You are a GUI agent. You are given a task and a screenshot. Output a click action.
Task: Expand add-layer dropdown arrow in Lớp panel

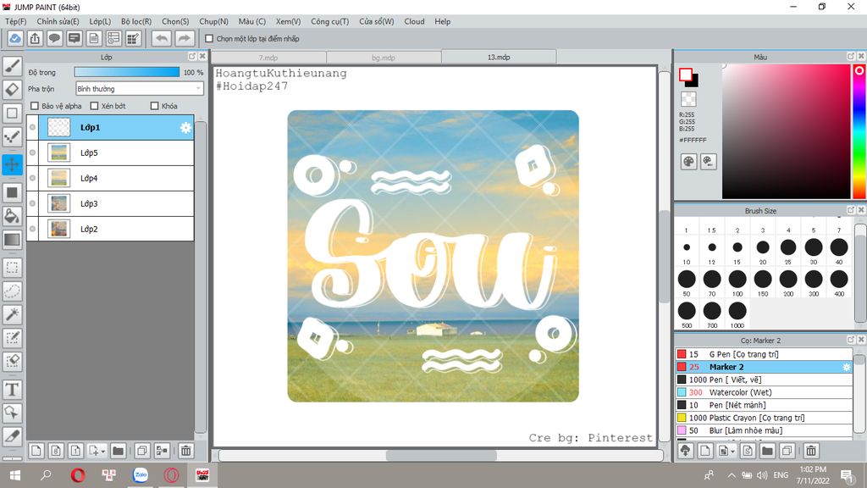point(102,452)
